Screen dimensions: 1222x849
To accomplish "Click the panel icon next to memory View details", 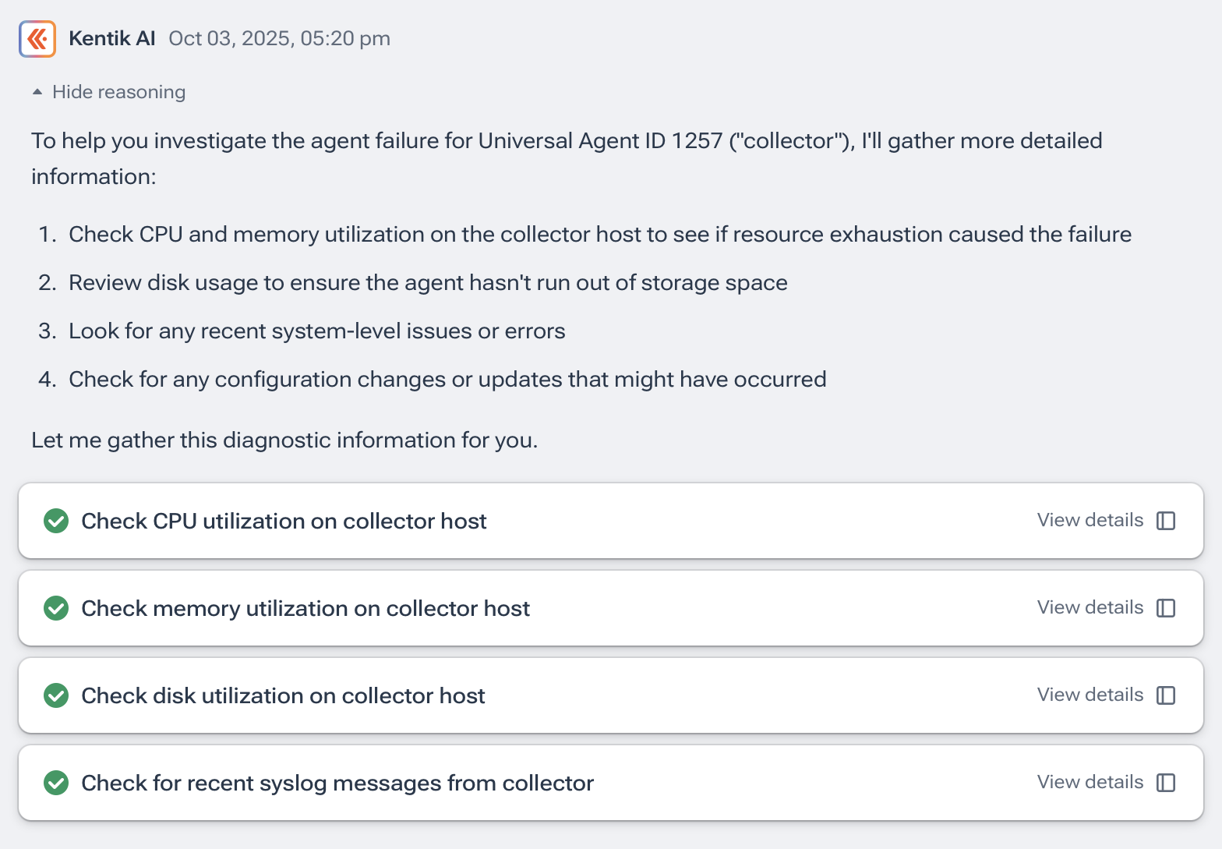I will [1165, 607].
